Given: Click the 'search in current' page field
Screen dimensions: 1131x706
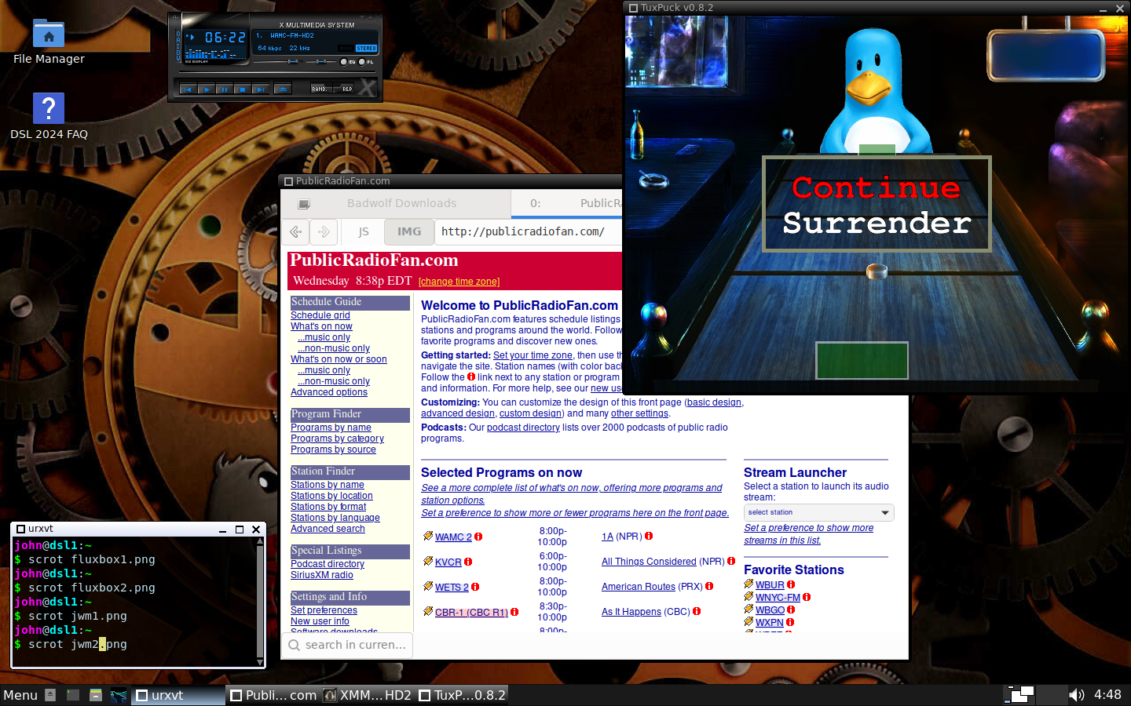Looking at the screenshot, I should pos(347,645).
